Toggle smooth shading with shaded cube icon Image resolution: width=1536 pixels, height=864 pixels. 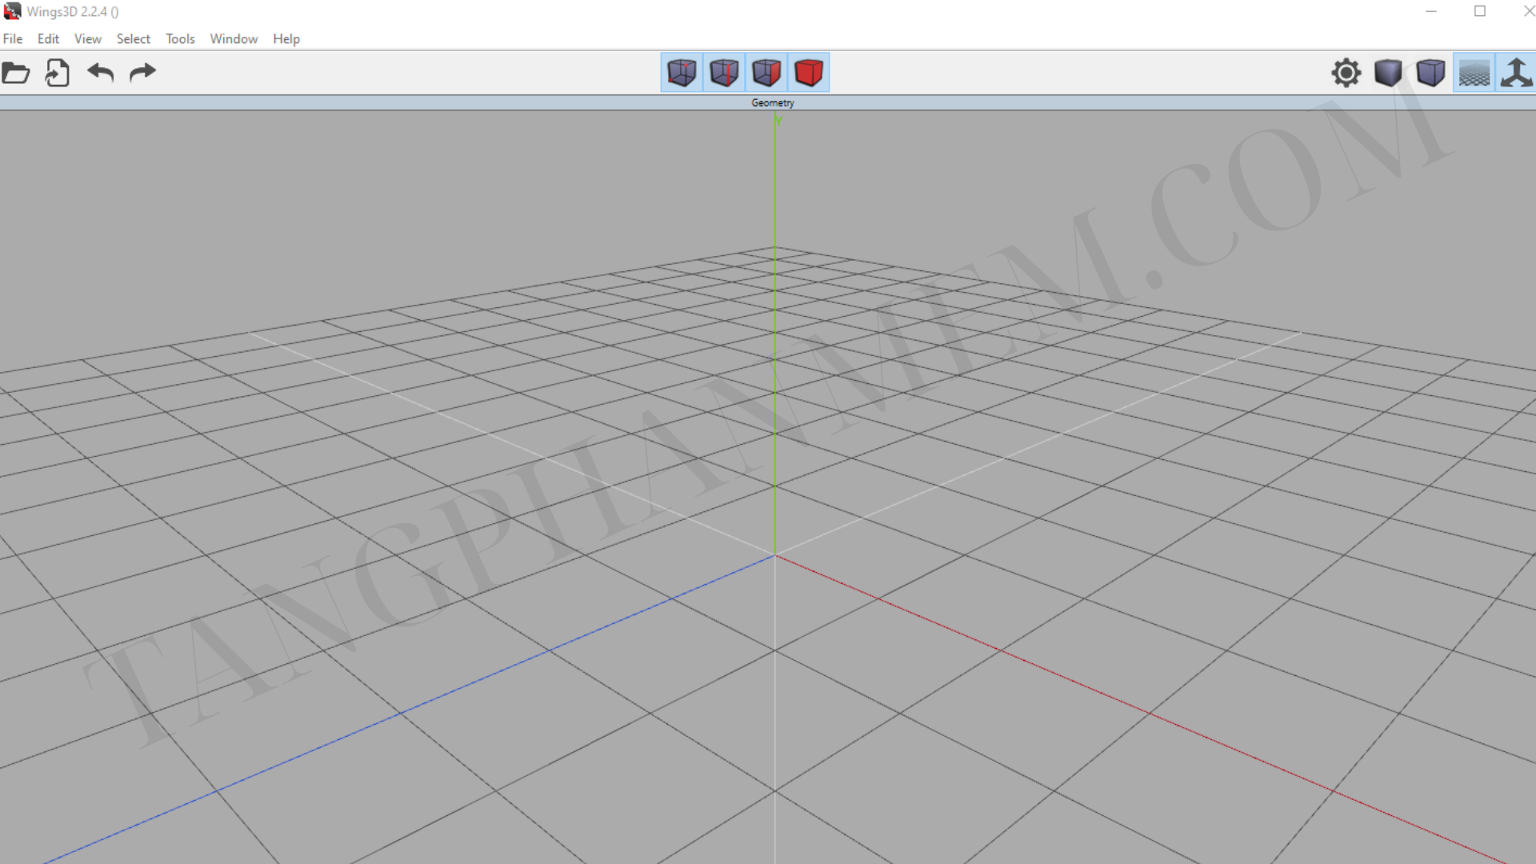1388,73
